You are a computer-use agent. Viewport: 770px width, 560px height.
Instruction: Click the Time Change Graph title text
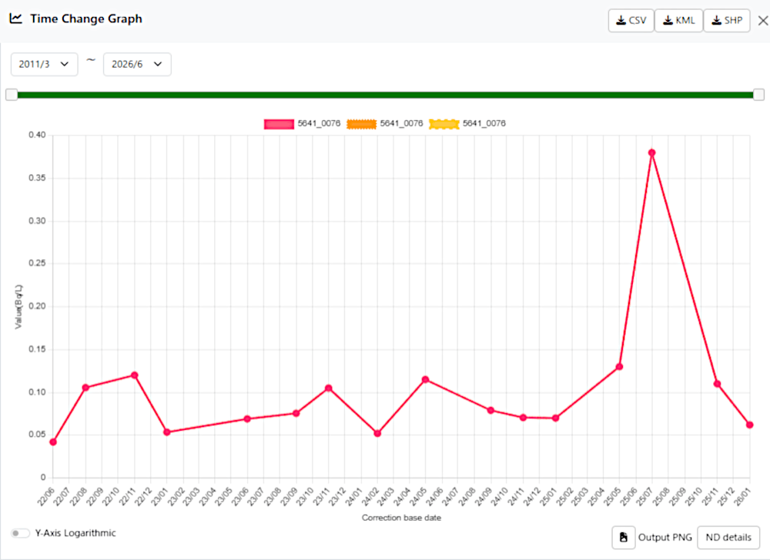86,18
